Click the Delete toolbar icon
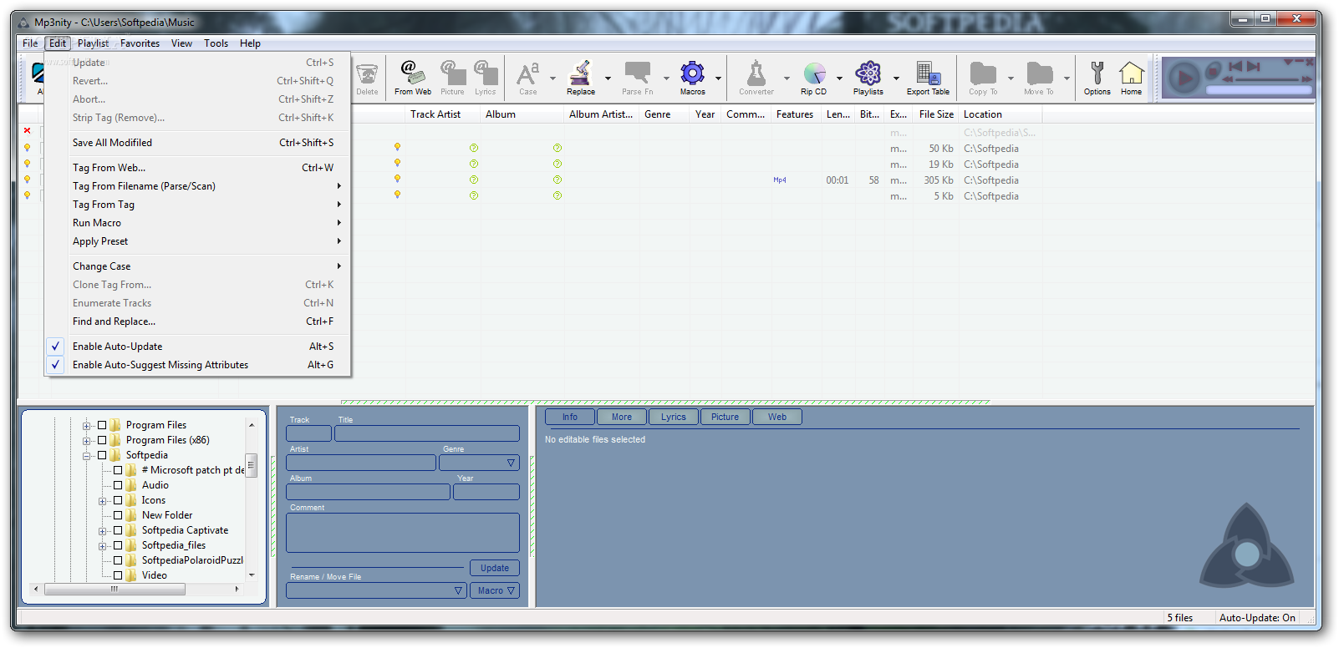Viewport: 1339px width, 648px height. tap(367, 78)
